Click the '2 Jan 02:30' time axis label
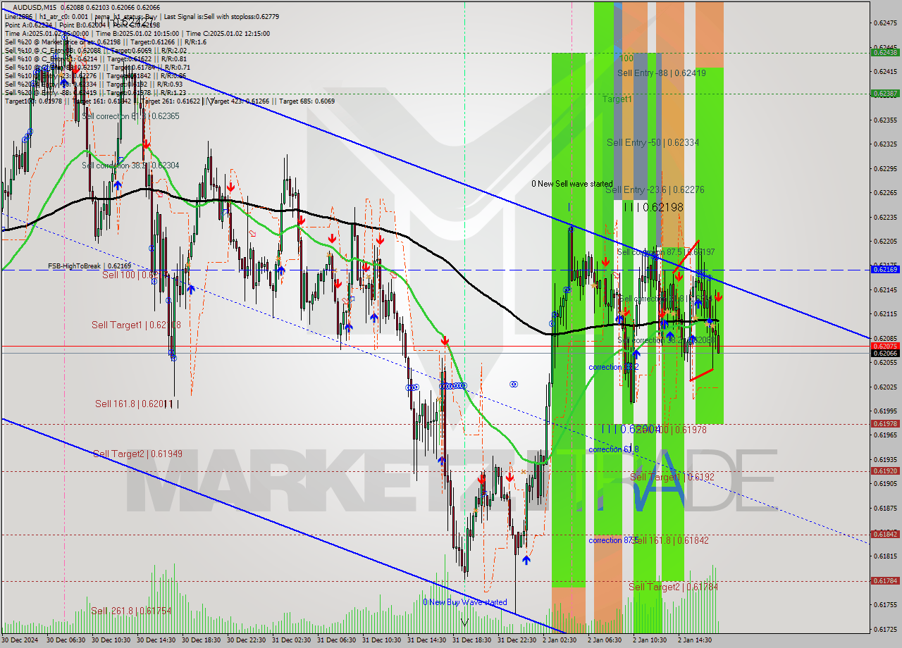Image resolution: width=902 pixels, height=648 pixels. coord(561,640)
